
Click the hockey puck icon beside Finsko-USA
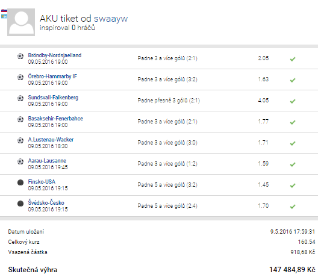point(20,182)
